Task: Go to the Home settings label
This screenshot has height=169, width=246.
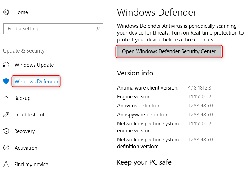Action: [x=21, y=12]
